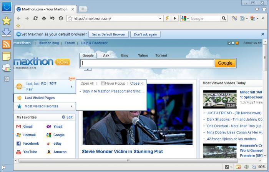Image resolution: width=269 pixels, height=172 pixels.
Task: Select the Torrent search tab
Action: pyautogui.click(x=161, y=55)
